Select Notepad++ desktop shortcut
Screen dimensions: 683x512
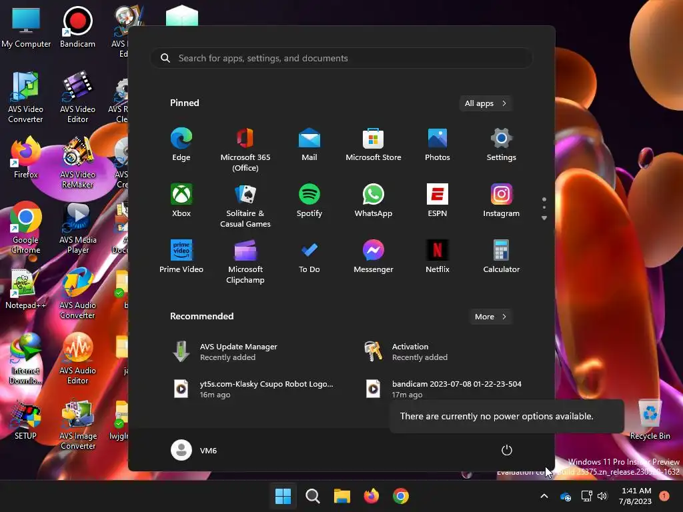26,289
